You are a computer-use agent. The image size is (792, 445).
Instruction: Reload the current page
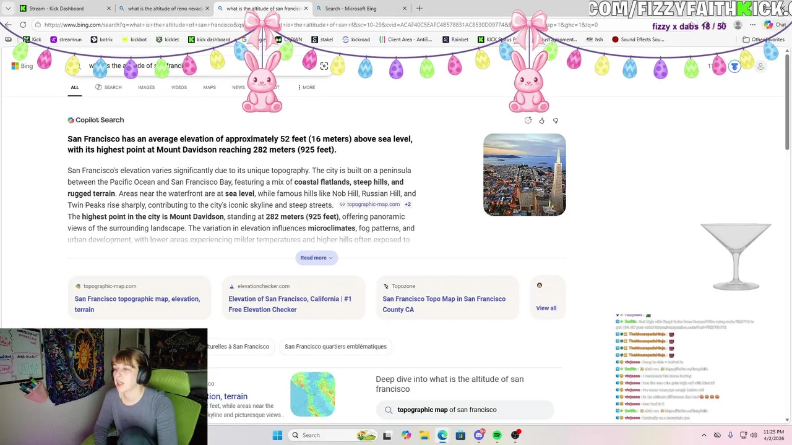coord(23,25)
